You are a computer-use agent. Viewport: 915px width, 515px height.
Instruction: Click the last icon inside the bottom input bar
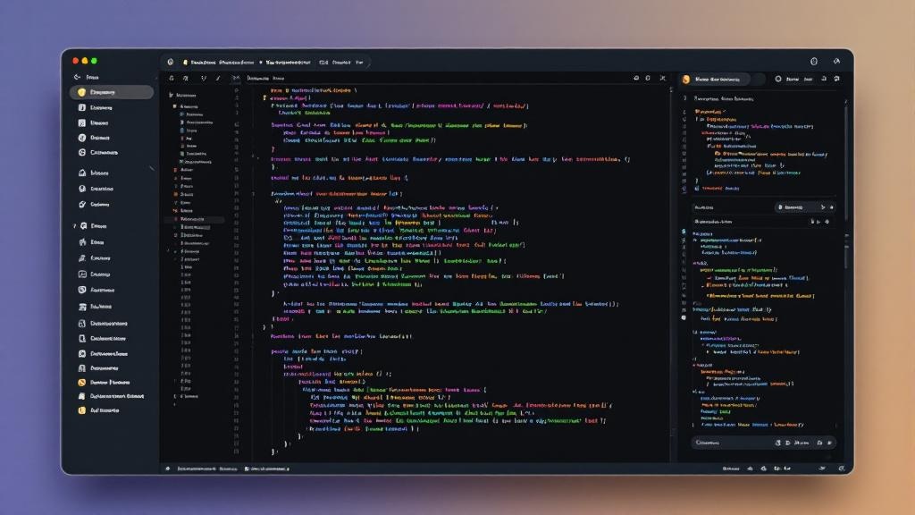(830, 443)
